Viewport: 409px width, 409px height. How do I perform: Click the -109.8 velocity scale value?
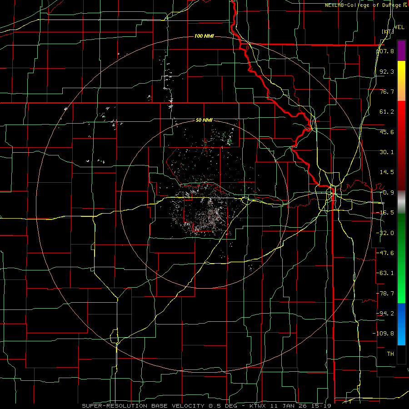click(x=383, y=334)
